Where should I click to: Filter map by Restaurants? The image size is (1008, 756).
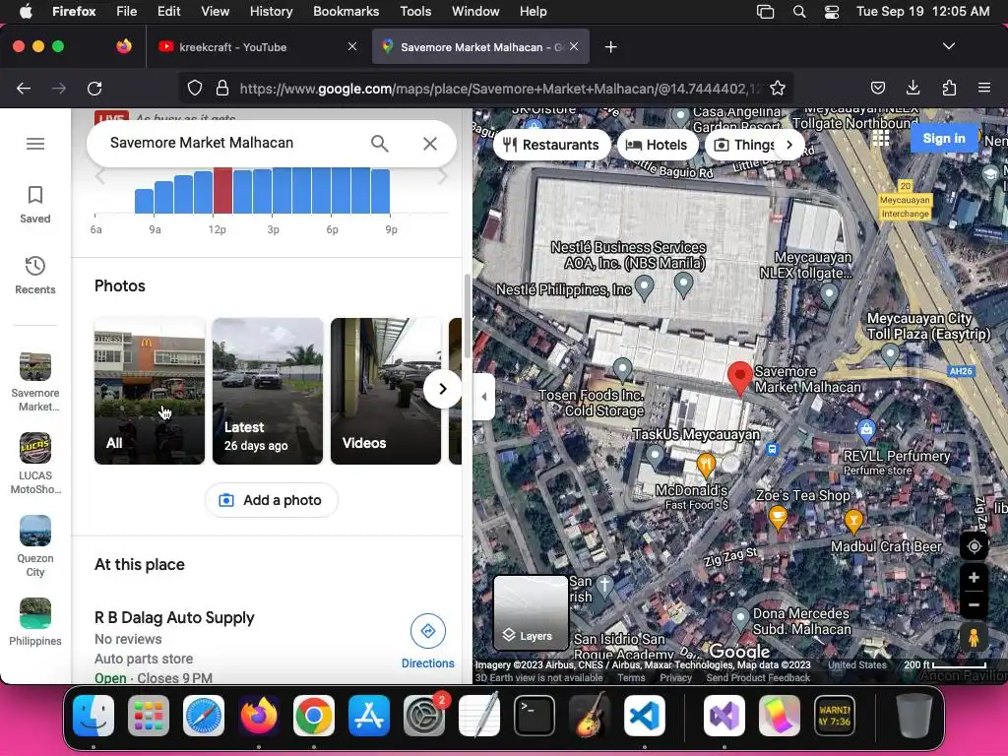(x=551, y=145)
